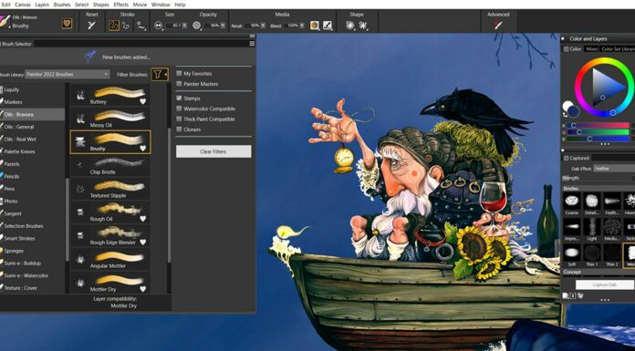The height and width of the screenshot is (351, 635).
Task: Open the Shape splatter options icon
Action: [363, 26]
